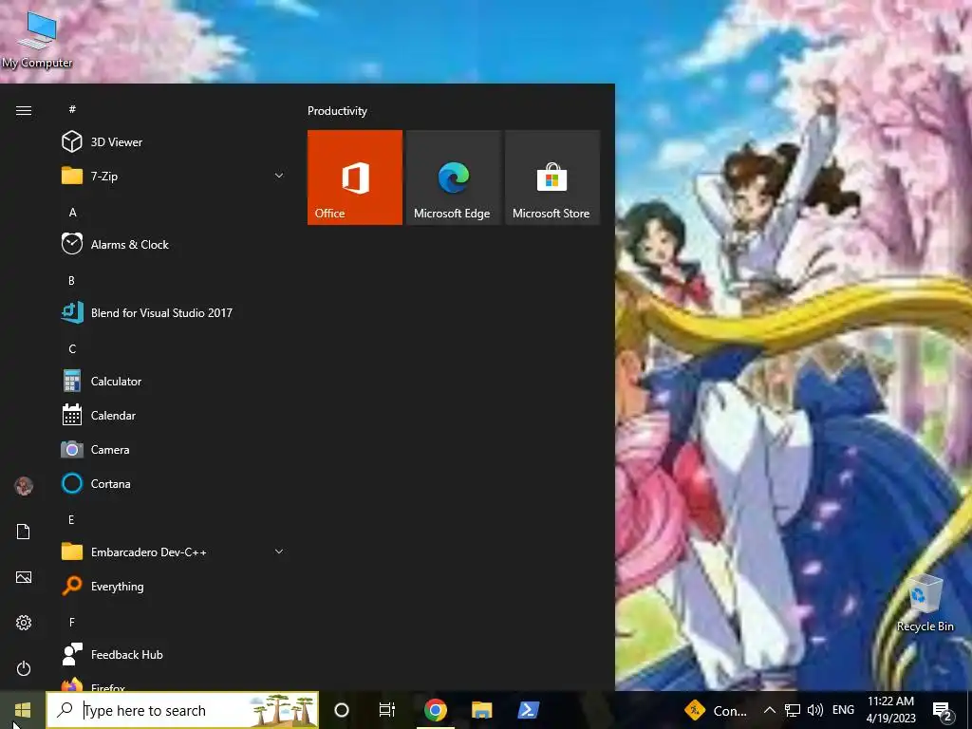Open Pictures from Start sidebar

pos(24,577)
